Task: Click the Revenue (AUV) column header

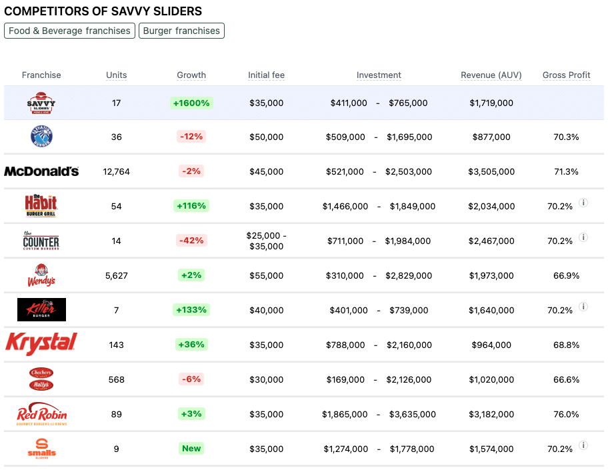Action: click(491, 75)
